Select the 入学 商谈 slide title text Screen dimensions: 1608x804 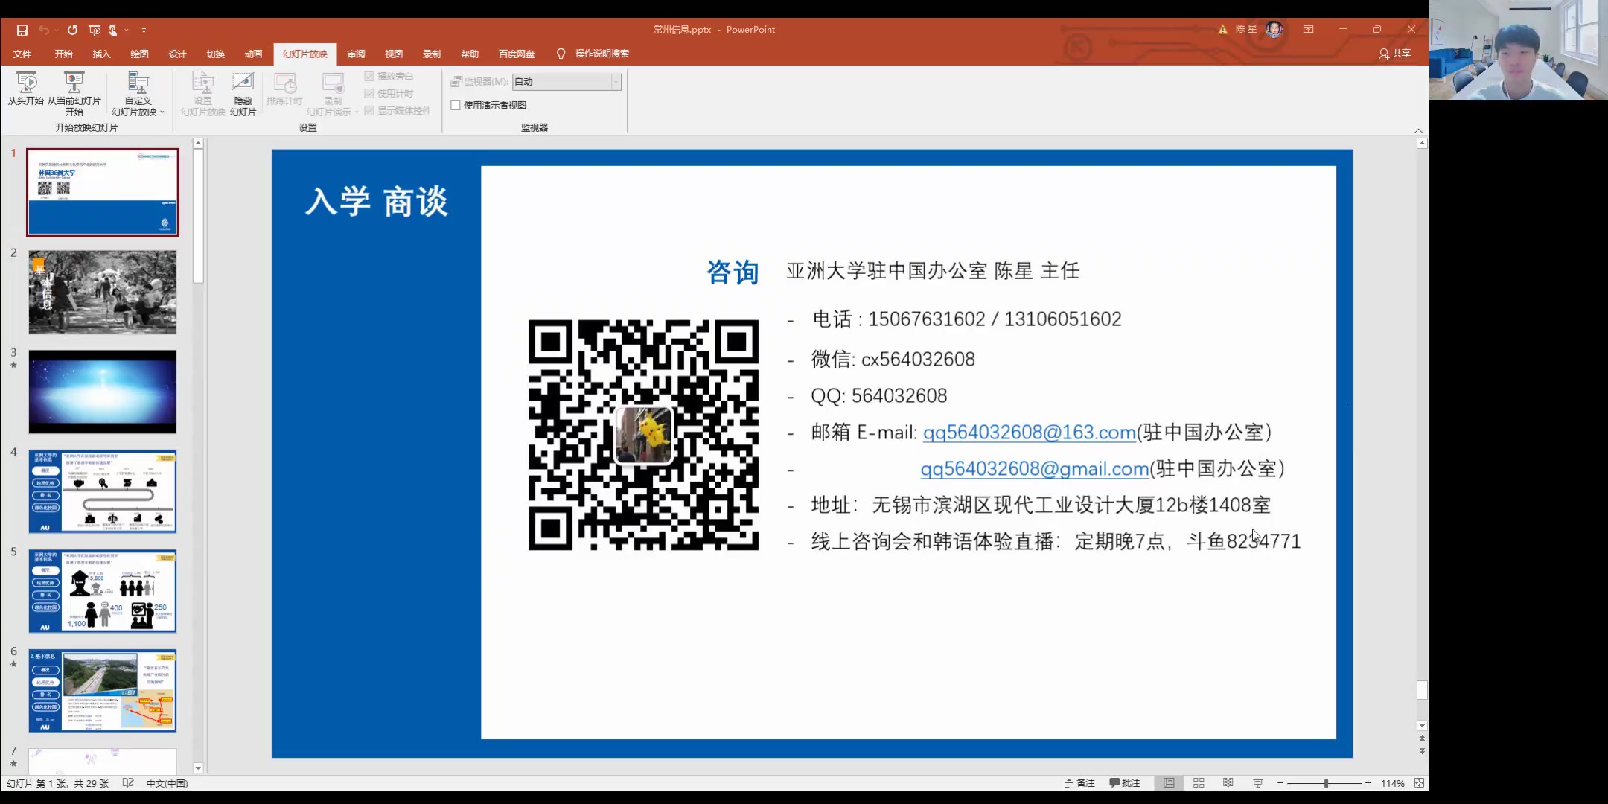coord(377,202)
